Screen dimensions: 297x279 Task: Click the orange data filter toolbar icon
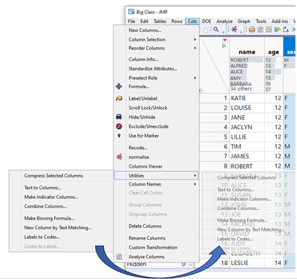252,30
